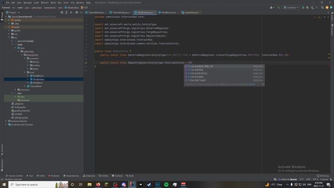Click the Windows taskbar search box
This screenshot has height=188, width=334.
point(38,184)
